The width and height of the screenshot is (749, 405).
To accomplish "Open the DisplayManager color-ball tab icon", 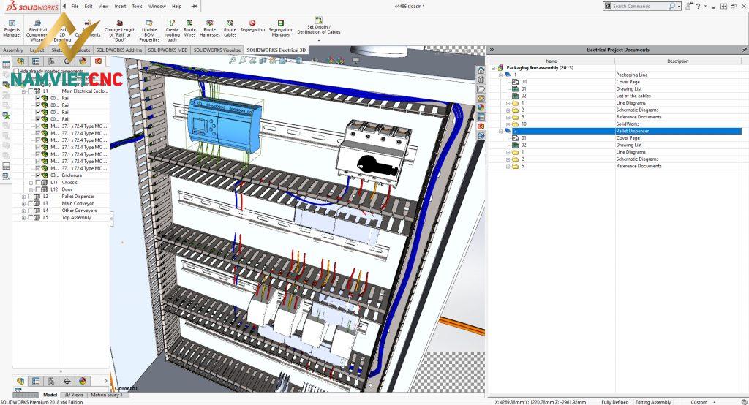I will point(83,61).
